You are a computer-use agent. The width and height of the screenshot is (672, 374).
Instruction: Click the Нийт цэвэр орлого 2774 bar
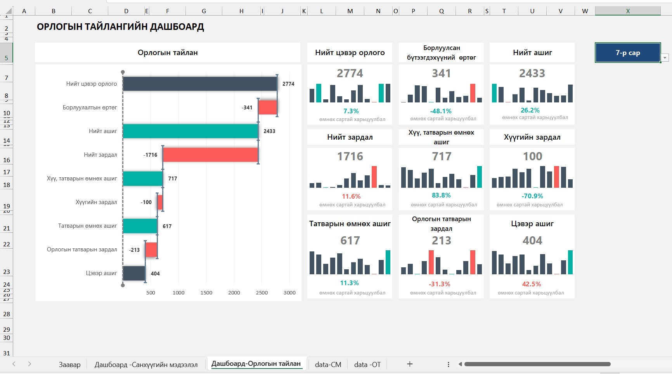point(200,84)
